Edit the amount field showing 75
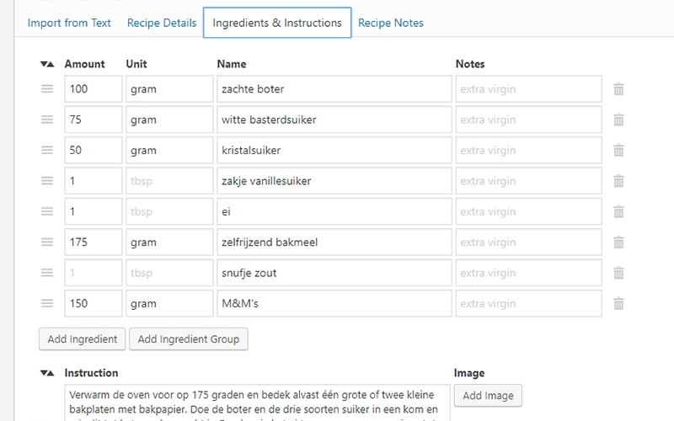This screenshot has height=421, width=674. [94, 120]
